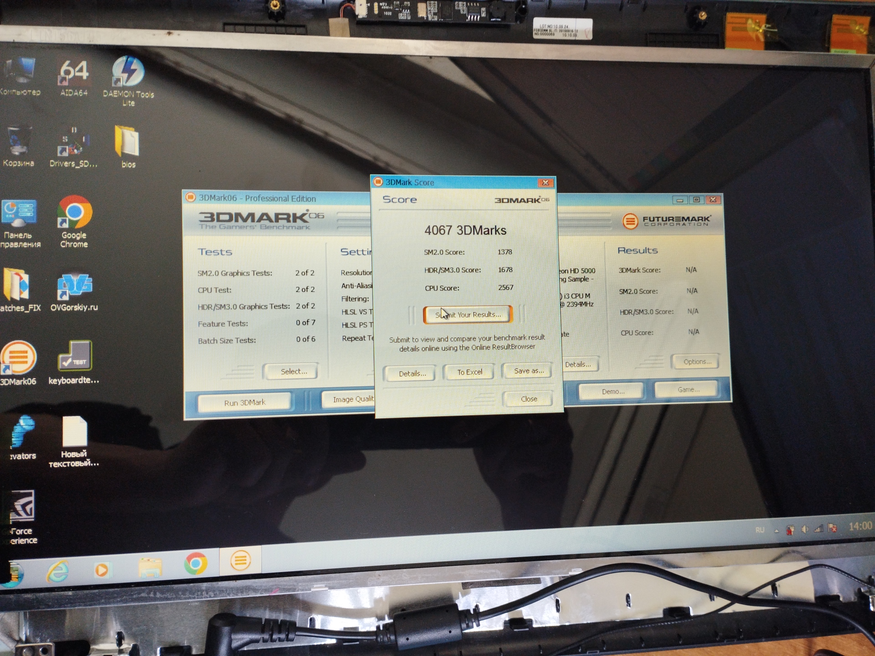
Task: Open the OVGorskiy.ru shortcut
Action: click(x=74, y=292)
